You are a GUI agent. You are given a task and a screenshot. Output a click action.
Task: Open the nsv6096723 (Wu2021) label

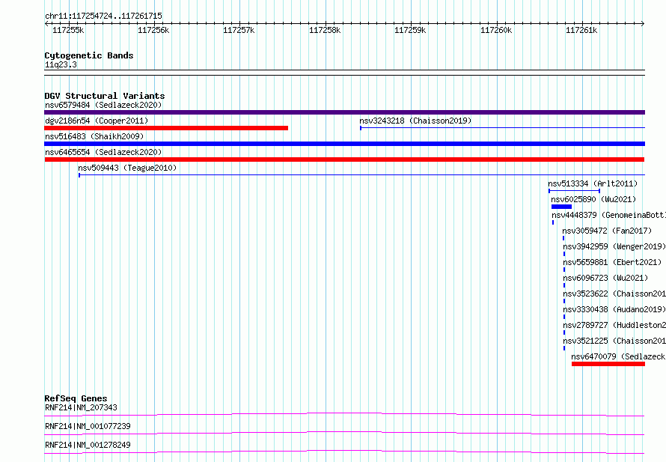coord(605,278)
